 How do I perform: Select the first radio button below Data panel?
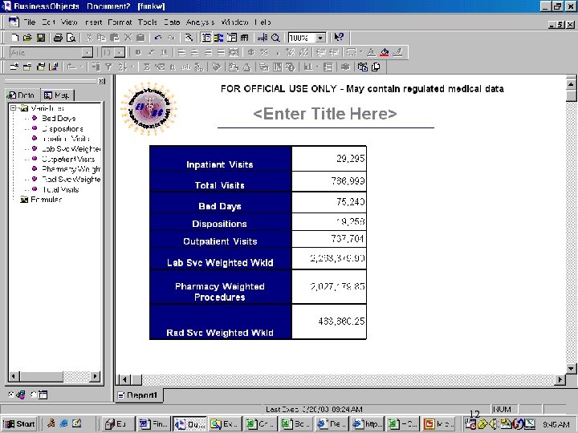[11, 395]
